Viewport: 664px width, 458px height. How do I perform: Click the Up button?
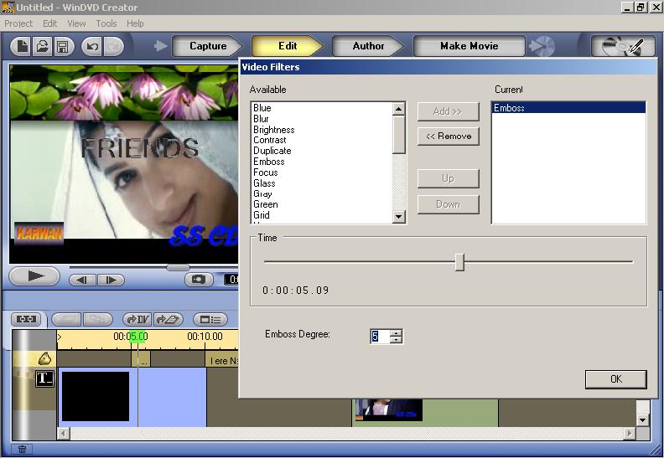[x=448, y=178]
